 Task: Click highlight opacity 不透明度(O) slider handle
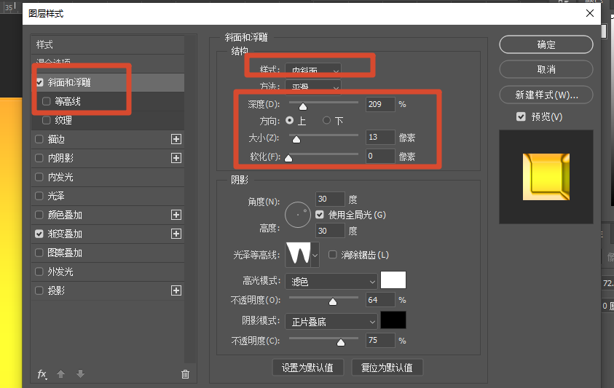tap(333, 301)
